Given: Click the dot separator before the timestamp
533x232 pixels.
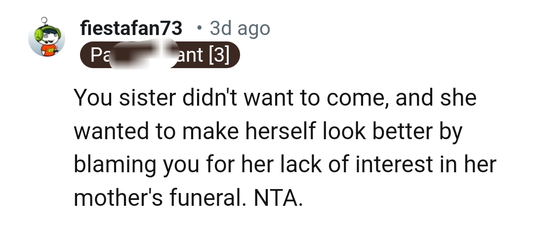Looking at the screenshot, I should pyautogui.click(x=199, y=28).
